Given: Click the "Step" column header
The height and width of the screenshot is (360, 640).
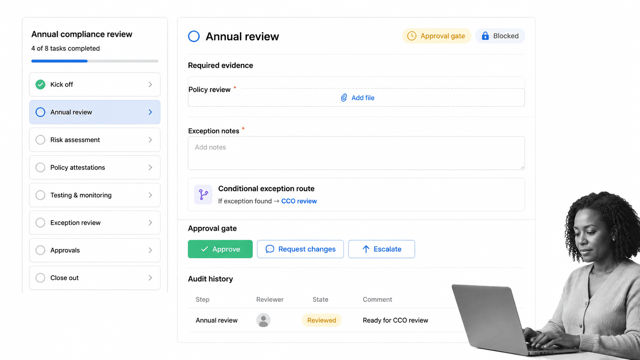Looking at the screenshot, I should (x=202, y=300).
